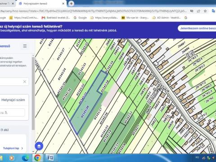Open the Mo-sze bt - Arany bookmark
This screenshot has width=216, height=162.
tap(135, 18)
